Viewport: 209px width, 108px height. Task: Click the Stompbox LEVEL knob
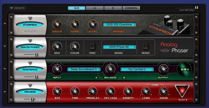[x=92, y=24]
